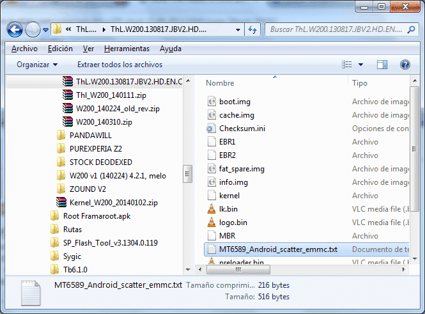This screenshot has width=425, height=314.
Task: Select ThL.W200.130817.JBV2.HD.EN archive in tree
Action: [x=122, y=82]
